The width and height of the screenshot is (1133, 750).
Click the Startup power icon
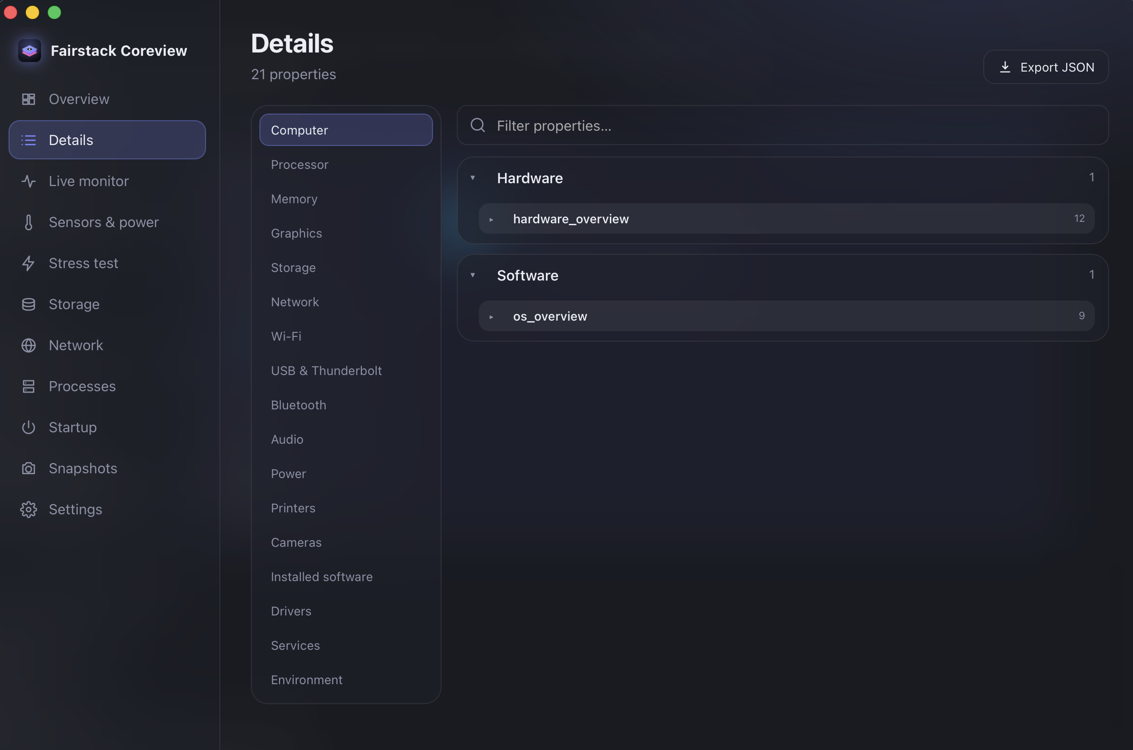point(29,427)
